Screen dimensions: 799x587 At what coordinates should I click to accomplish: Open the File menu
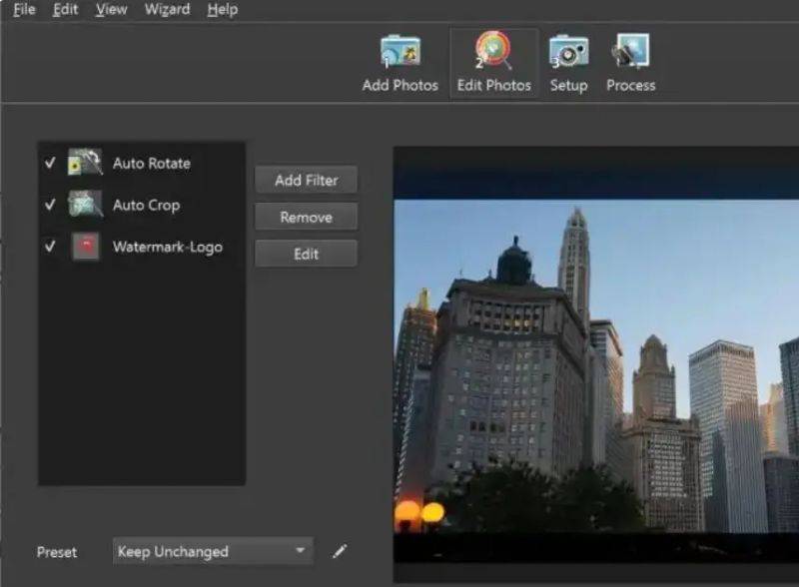(x=24, y=10)
